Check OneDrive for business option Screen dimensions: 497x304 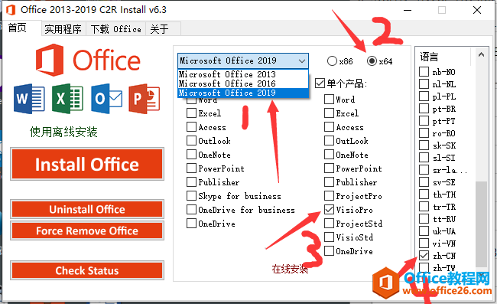click(x=191, y=210)
